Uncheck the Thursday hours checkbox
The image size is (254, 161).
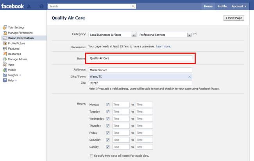108,126
